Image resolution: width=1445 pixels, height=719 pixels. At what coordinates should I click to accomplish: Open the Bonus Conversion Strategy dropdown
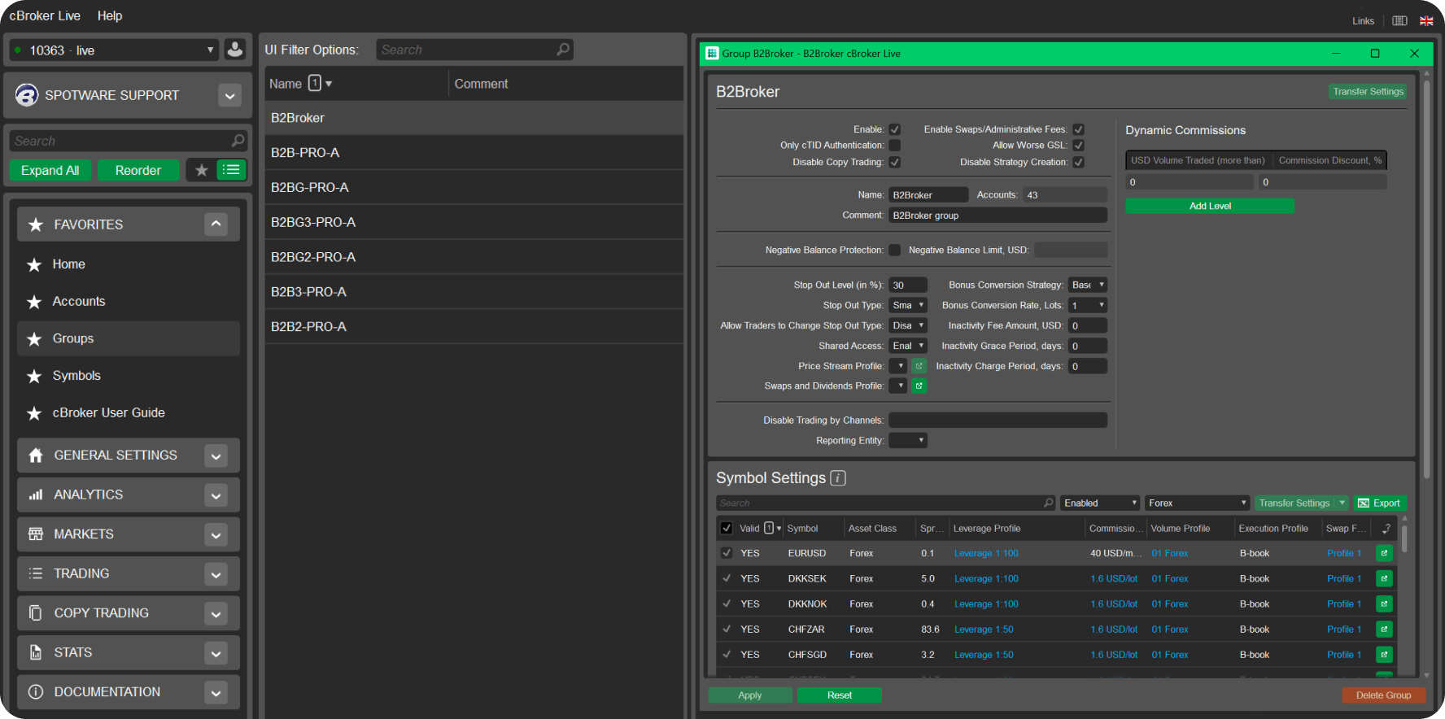click(x=1088, y=285)
